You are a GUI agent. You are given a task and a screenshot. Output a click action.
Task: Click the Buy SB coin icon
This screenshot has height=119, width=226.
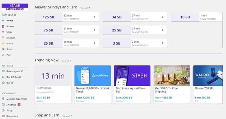click(x=3, y=83)
